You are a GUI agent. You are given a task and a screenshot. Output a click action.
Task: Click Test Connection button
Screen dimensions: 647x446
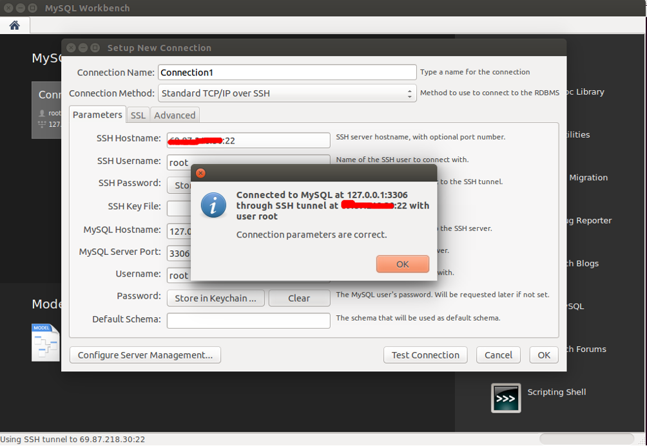click(x=425, y=355)
